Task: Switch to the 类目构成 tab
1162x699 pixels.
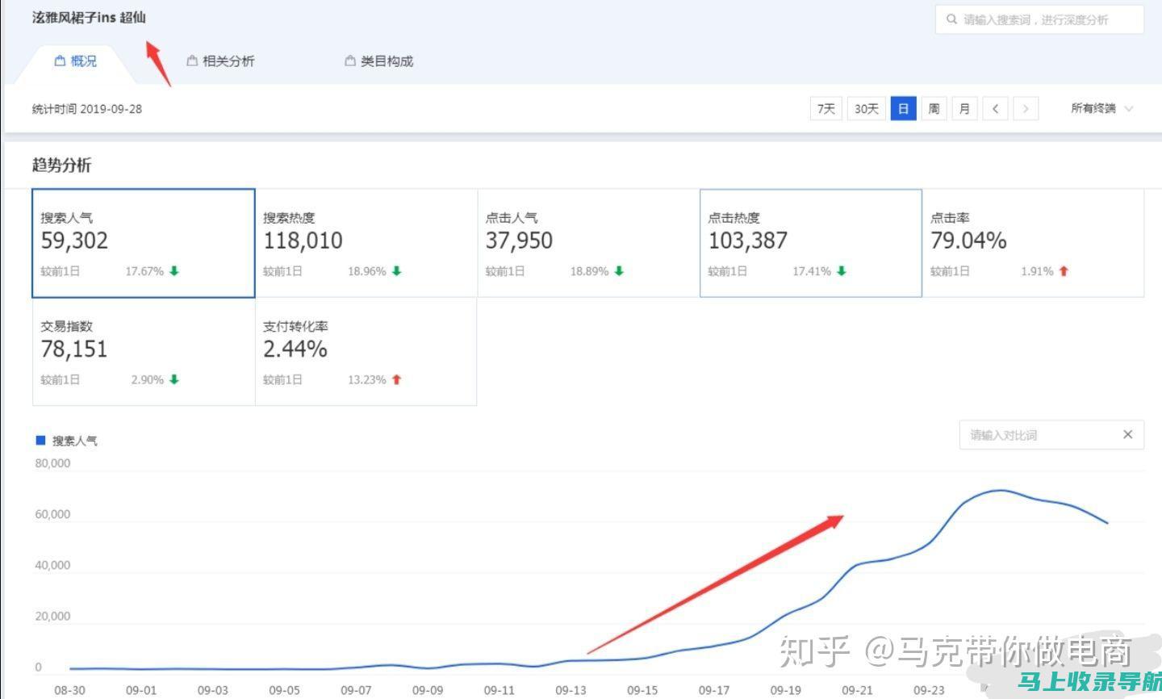Action: coord(378,61)
